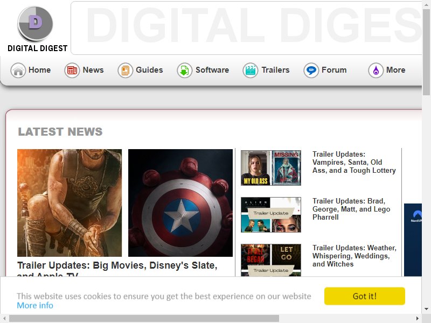
Task: Open the Alien trailer update thumbnail
Action: 271,215
